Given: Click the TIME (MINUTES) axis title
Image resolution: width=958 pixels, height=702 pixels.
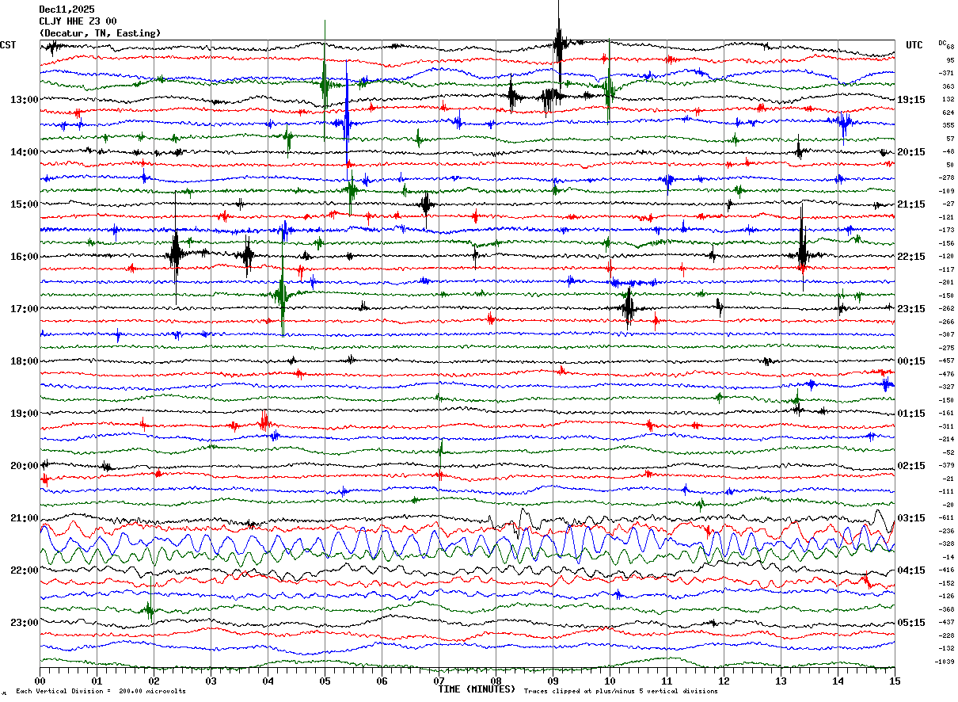Looking at the screenshot, I should click(477, 689).
